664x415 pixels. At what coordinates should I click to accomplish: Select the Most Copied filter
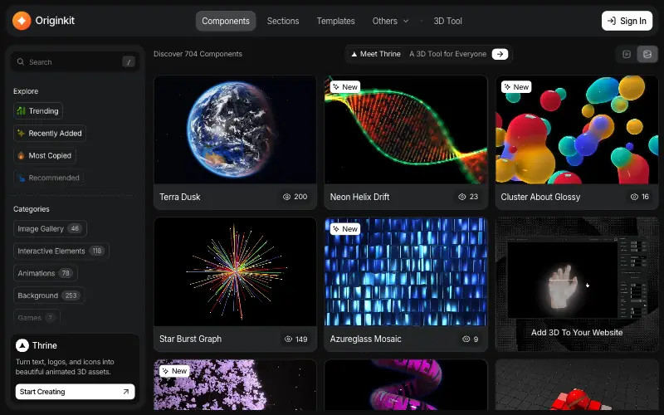(45, 155)
